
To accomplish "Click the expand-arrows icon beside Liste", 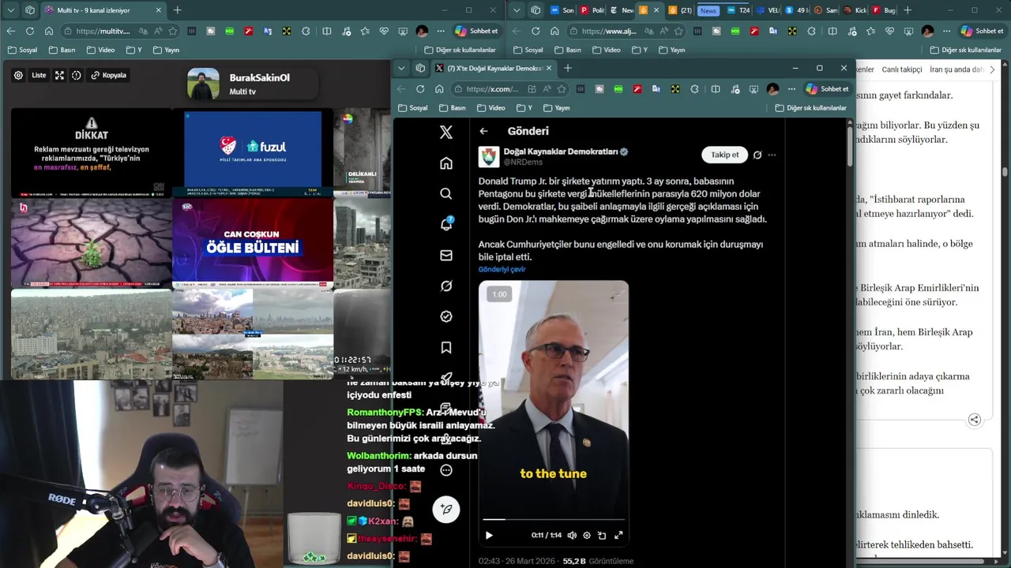I will coord(59,75).
